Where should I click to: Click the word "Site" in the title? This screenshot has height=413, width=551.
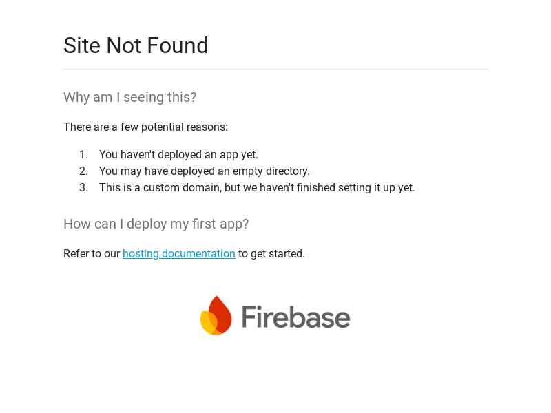[82, 45]
